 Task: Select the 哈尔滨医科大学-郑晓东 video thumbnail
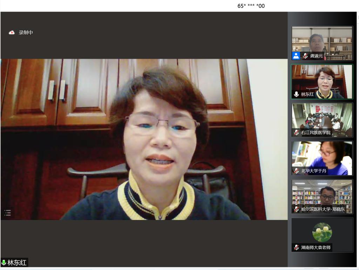coord(322,193)
